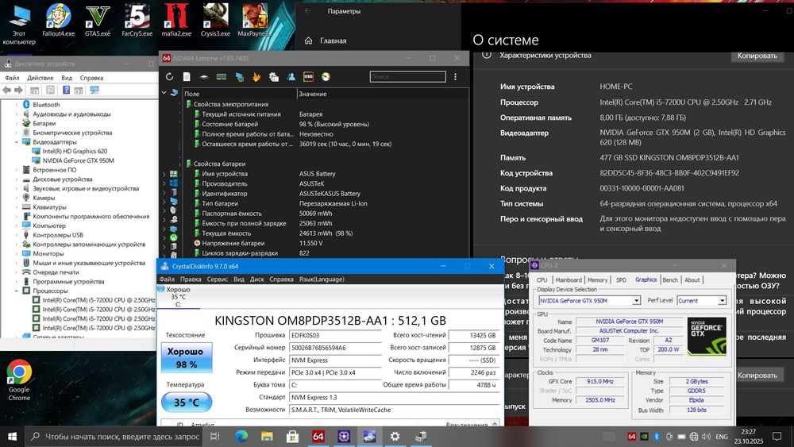Click Microsoft Edge icon in taskbar
This screenshot has height=447, width=794.
[241, 436]
